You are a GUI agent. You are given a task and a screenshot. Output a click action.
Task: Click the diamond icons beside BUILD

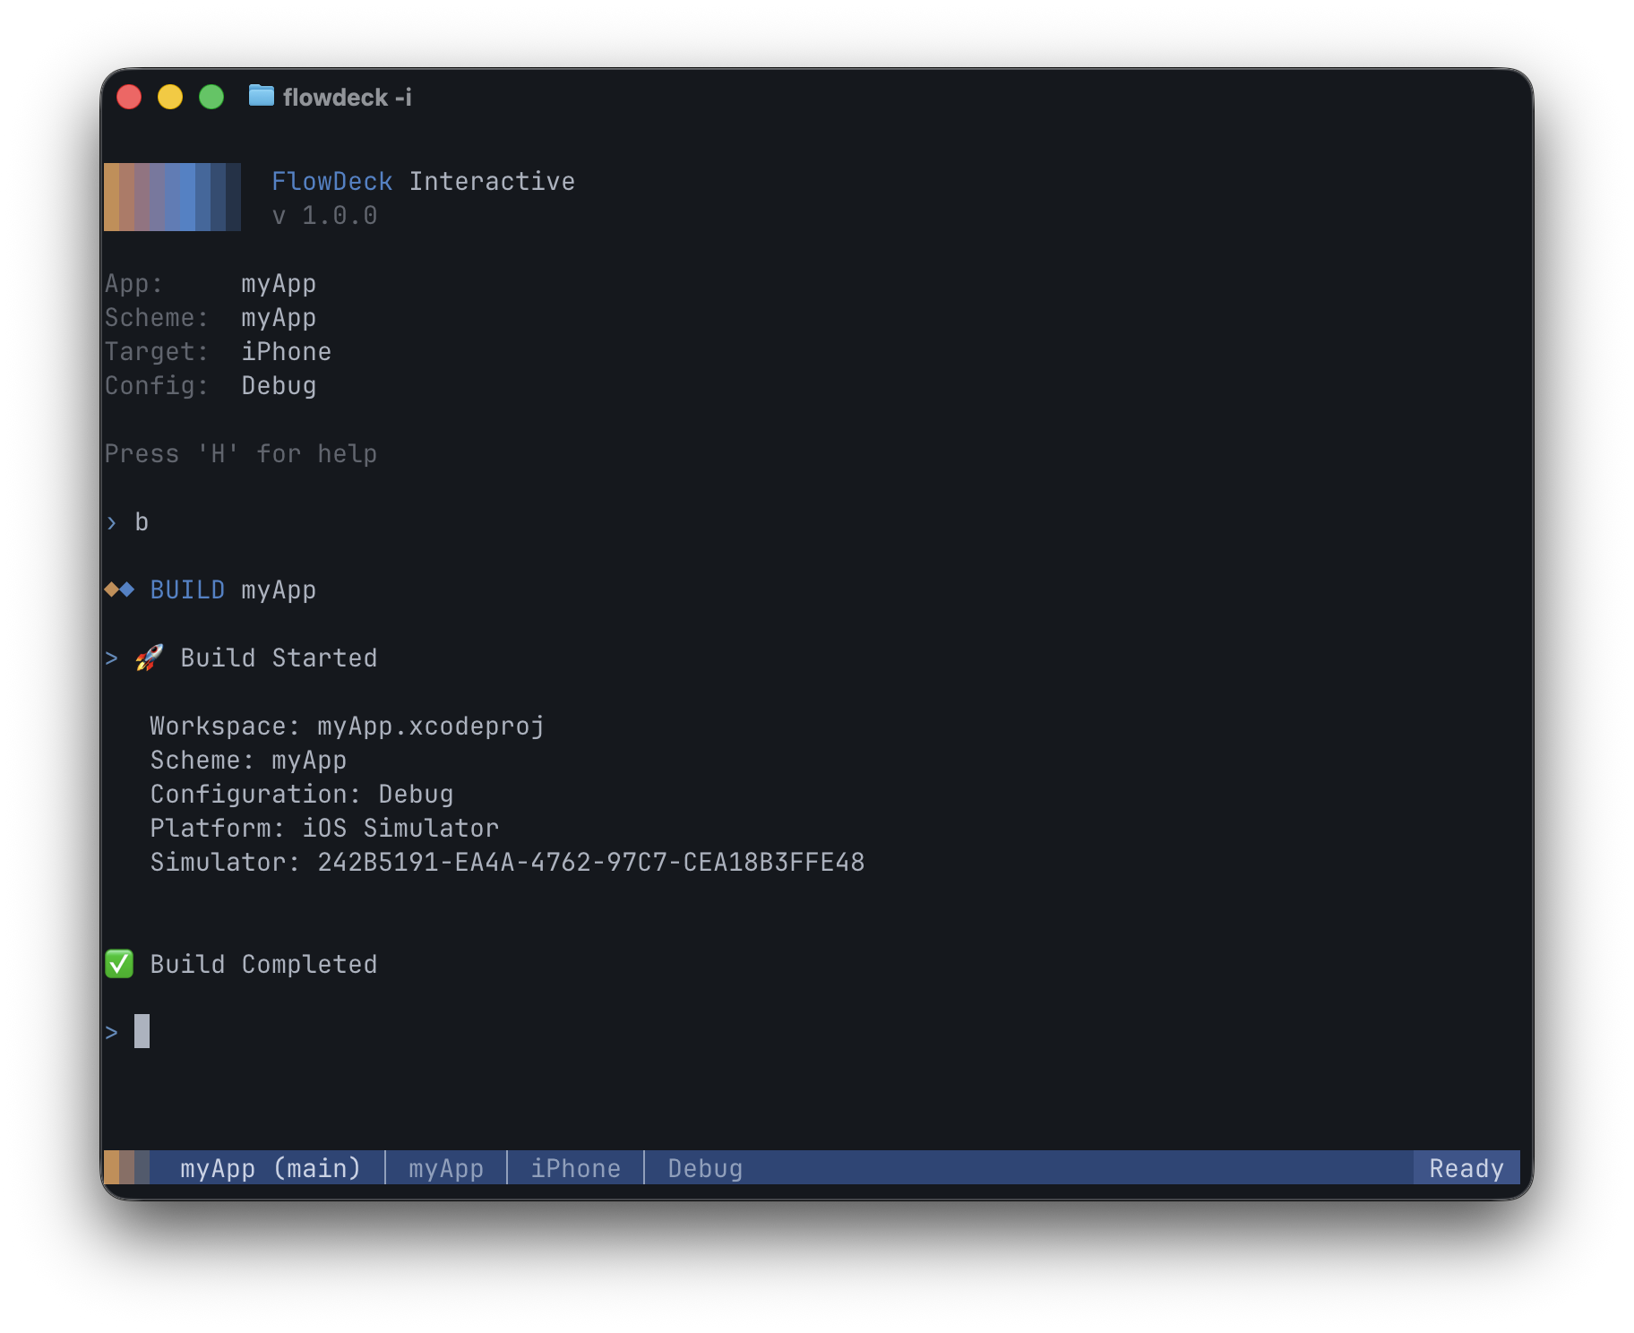click(119, 589)
